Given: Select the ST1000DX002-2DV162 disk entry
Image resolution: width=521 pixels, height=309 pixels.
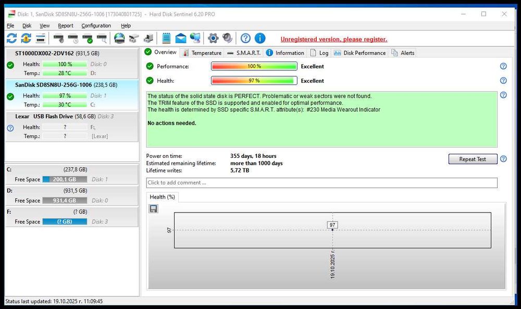Looking at the screenshot, I should click(72, 63).
